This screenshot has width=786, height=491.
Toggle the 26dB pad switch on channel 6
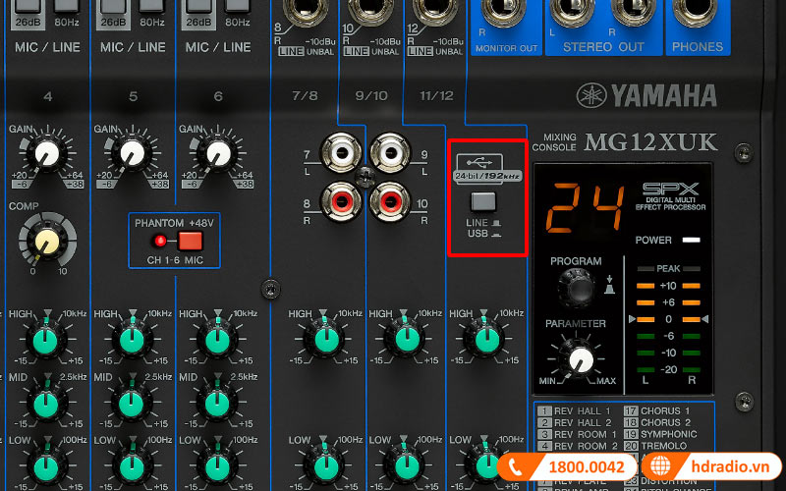pos(198,6)
